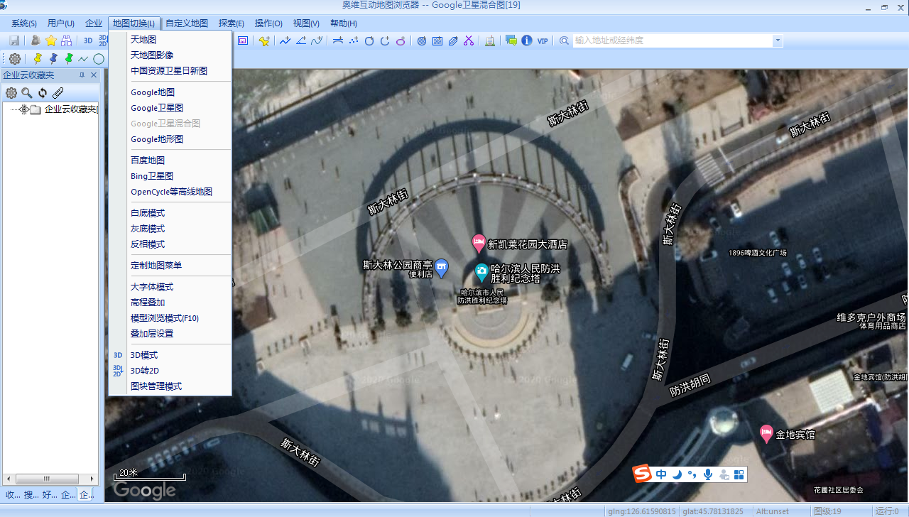
Task: Click the refresh icon in favorites panel
Action: 43,93
